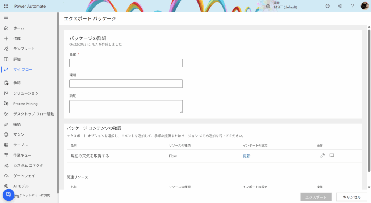Click the feedback smiley icon
Screen dimensions: 371x203
pyautogui.click(x=328, y=6)
